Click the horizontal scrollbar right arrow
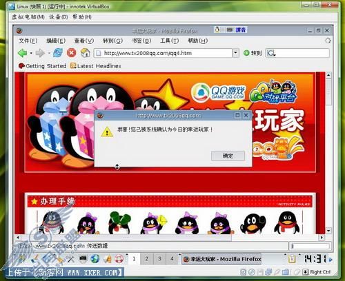345x281 pixels. click(x=322, y=237)
